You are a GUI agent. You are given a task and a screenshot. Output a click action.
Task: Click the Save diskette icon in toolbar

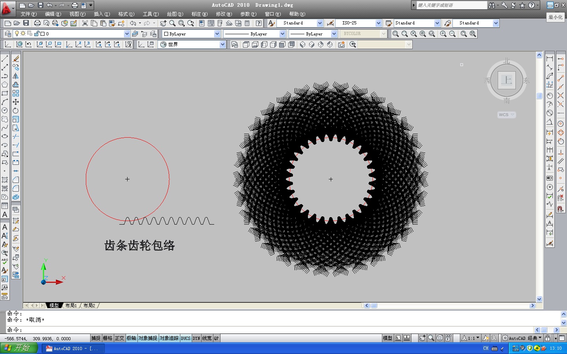click(x=26, y=23)
